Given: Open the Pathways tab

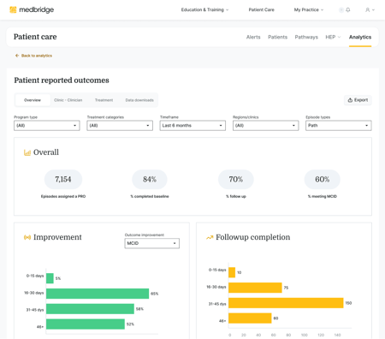Looking at the screenshot, I should (306, 37).
